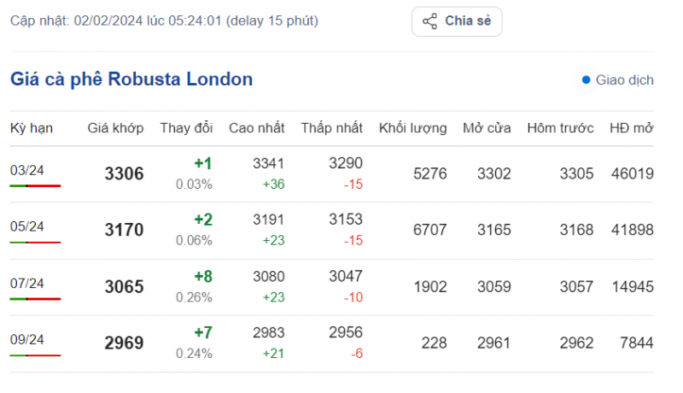Sort by Kỳ hạn column header
The image size is (683, 393).
[32, 128]
